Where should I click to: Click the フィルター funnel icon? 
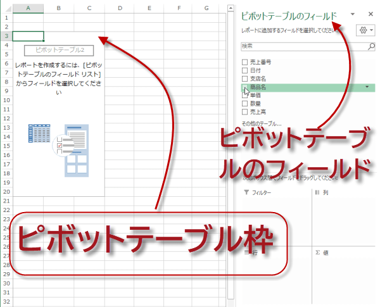(x=246, y=192)
